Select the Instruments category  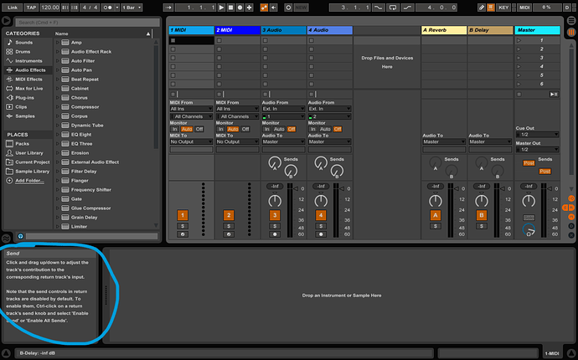point(28,61)
